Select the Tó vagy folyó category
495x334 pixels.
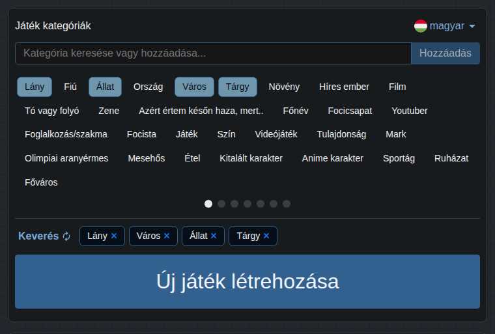coord(51,111)
